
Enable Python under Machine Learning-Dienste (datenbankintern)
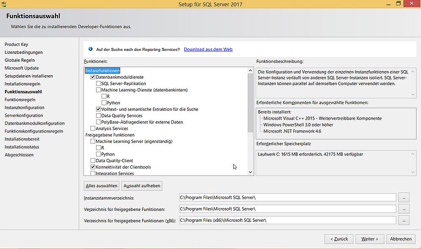click(x=104, y=103)
